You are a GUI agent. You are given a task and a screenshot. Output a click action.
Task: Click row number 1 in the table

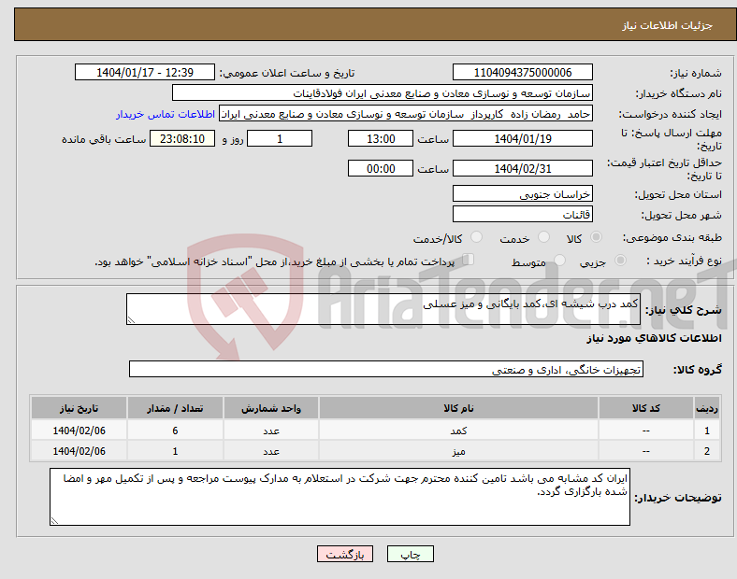pos(706,431)
